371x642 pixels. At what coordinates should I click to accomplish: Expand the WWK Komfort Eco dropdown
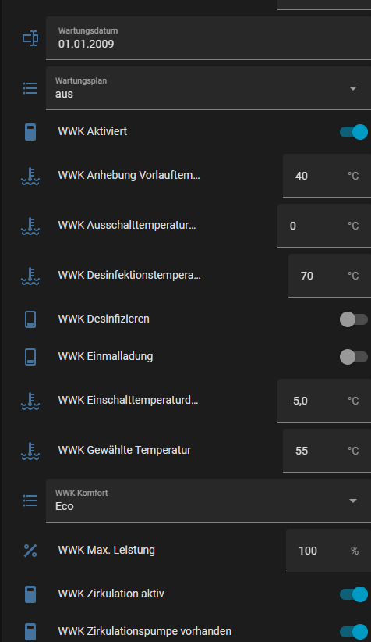[208, 501]
